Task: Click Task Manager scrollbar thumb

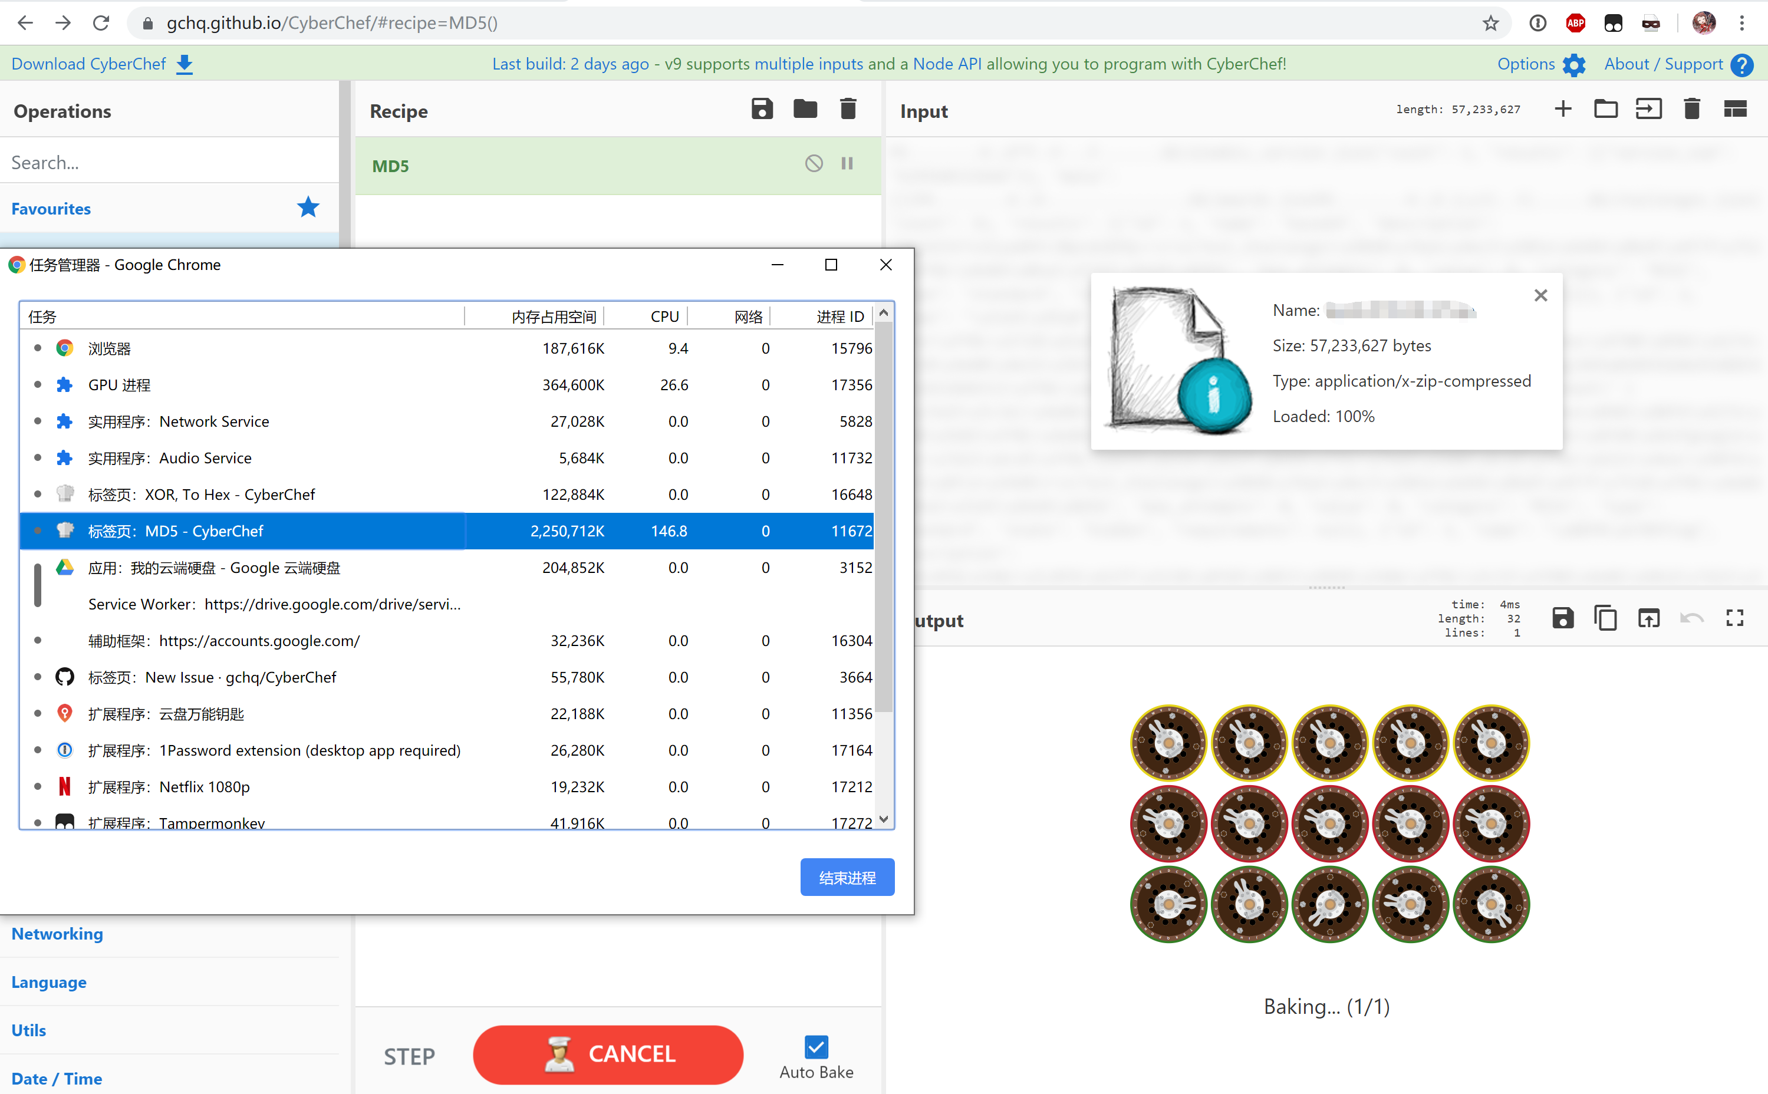Action: click(884, 516)
